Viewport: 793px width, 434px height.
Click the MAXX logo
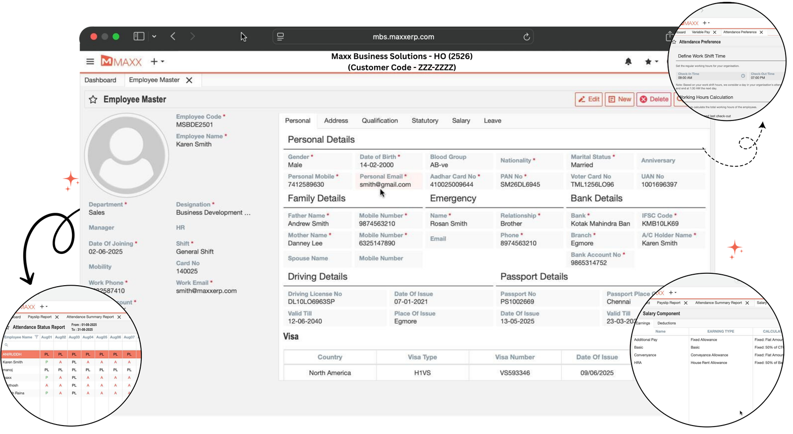pyautogui.click(x=121, y=62)
